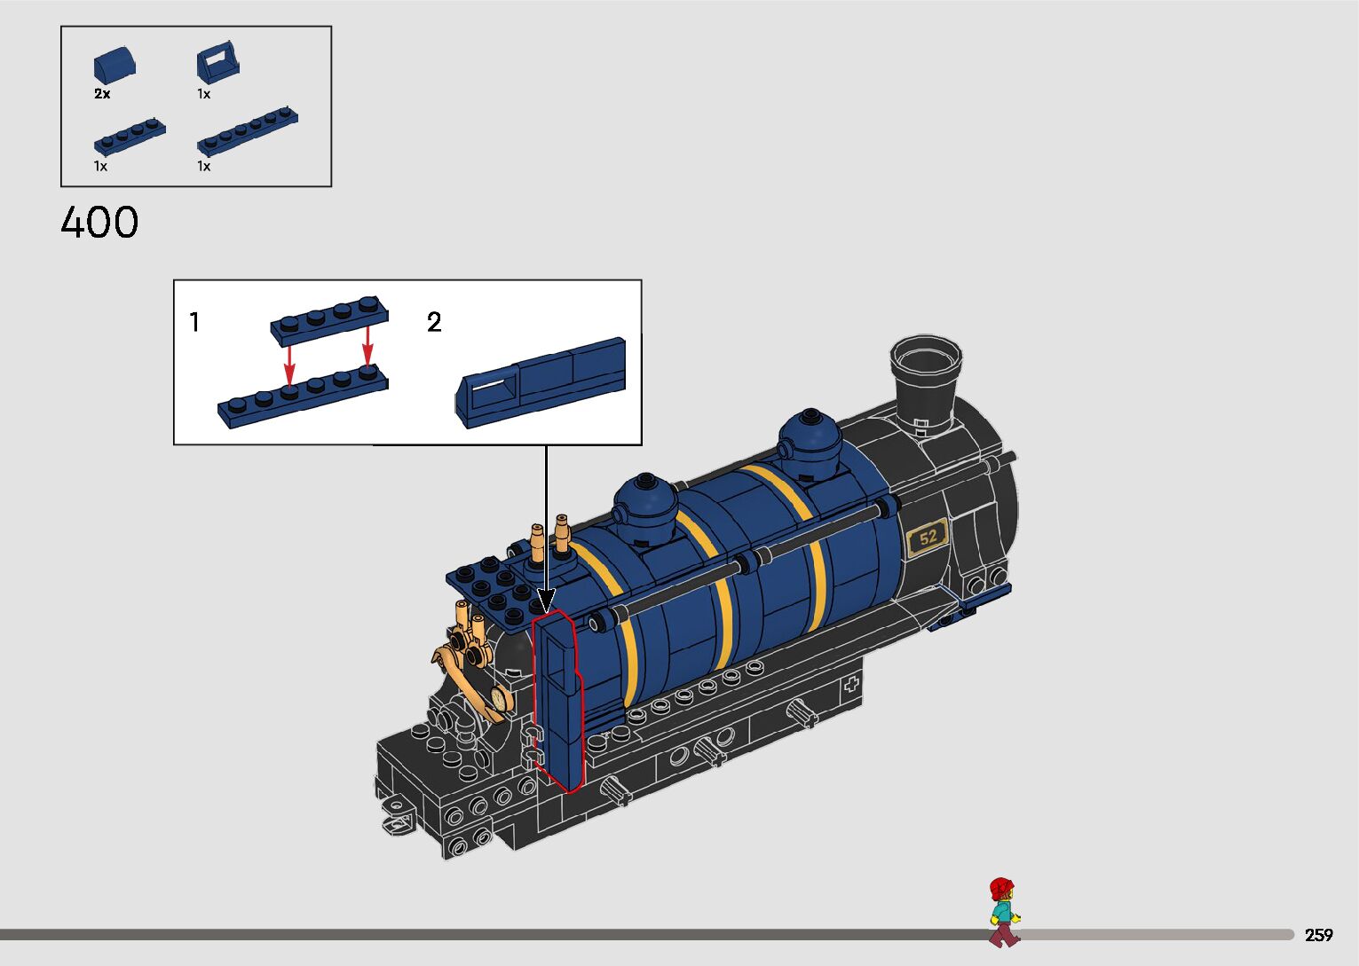
Task: Click the black placement arrow head
Action: [x=546, y=600]
